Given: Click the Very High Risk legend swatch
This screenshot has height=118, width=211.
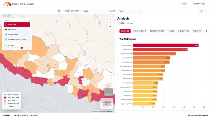Looking at the screenshot, I should point(5,98).
